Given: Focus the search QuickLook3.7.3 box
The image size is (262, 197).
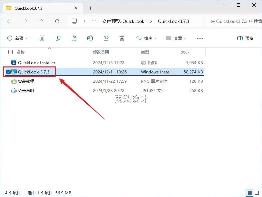Looking at the screenshot, I should pyautogui.click(x=234, y=21).
